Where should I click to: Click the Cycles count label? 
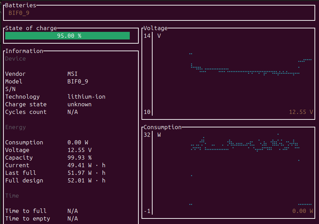pos(26,112)
